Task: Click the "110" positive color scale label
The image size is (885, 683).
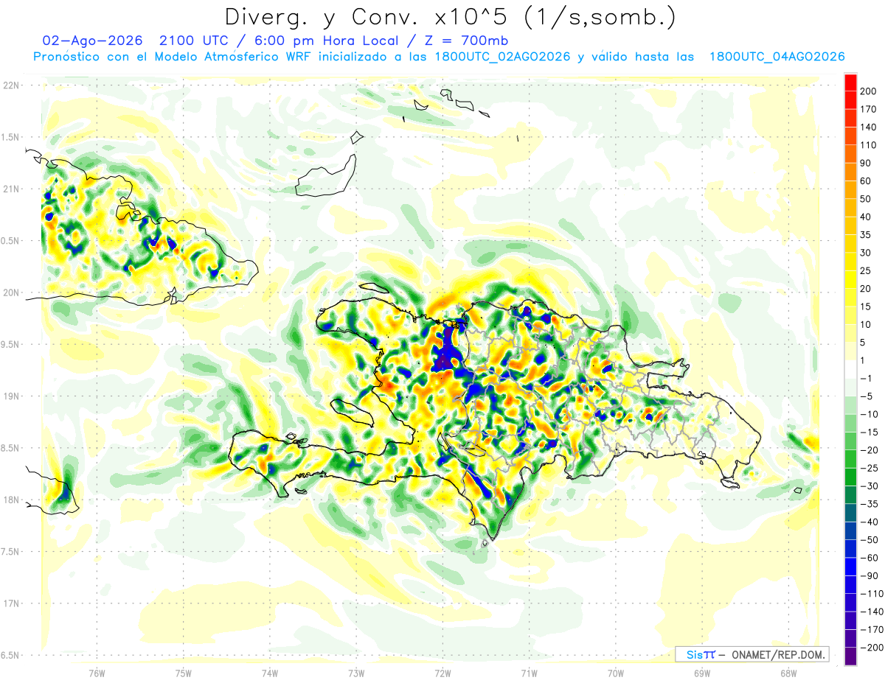Action: point(870,145)
